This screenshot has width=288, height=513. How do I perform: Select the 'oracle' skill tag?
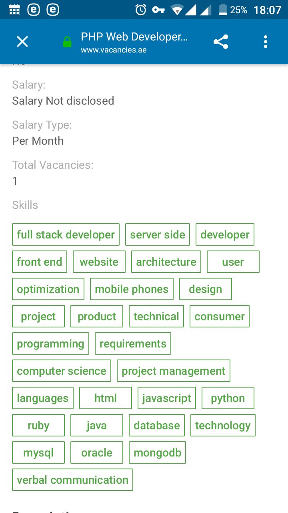[97, 452]
